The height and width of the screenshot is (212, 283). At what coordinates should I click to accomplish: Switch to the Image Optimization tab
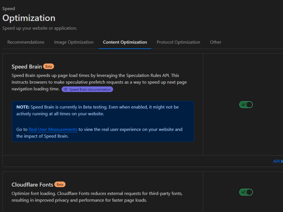coord(74,42)
